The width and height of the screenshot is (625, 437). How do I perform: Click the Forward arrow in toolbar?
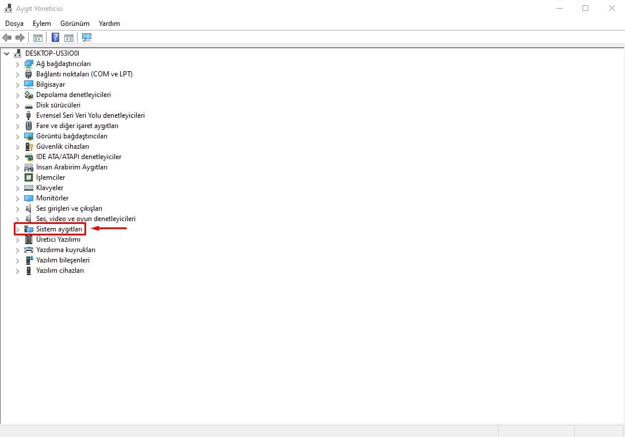pyautogui.click(x=20, y=38)
